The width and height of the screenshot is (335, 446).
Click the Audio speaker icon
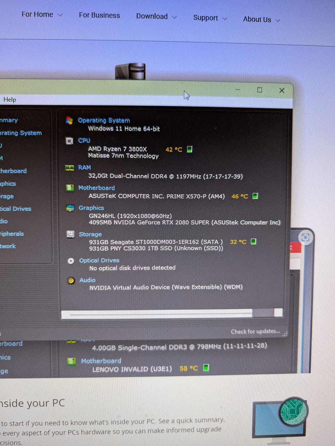[x=71, y=281]
